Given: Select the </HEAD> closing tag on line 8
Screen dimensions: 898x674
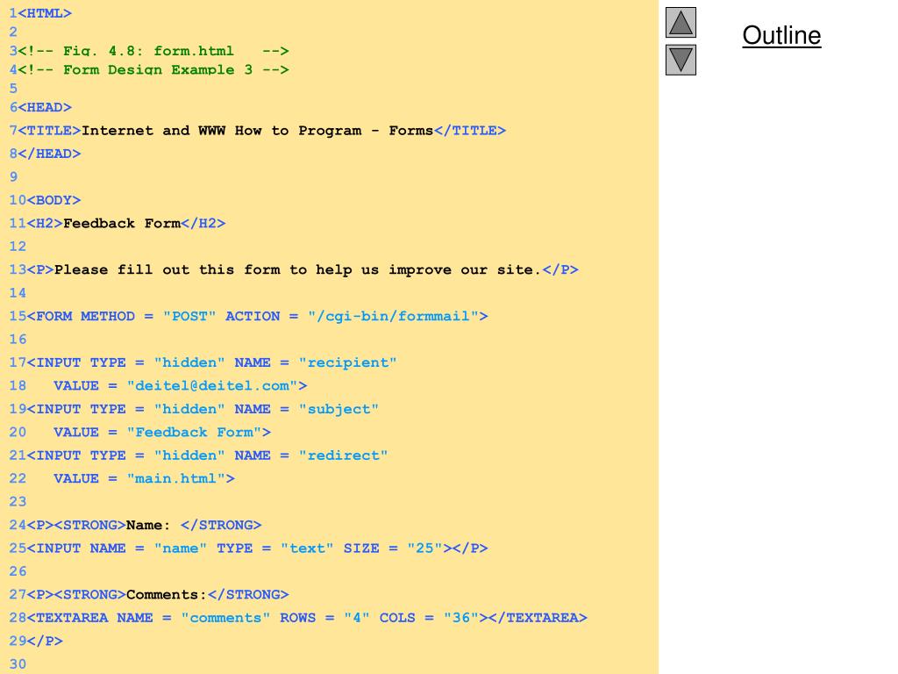Looking at the screenshot, I should tap(49, 154).
